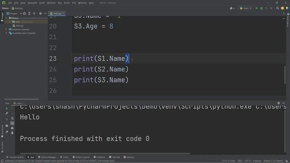The height and width of the screenshot is (163, 290).
Task: Click the editor vertical scrollbar thumb
Action: pos(285,75)
